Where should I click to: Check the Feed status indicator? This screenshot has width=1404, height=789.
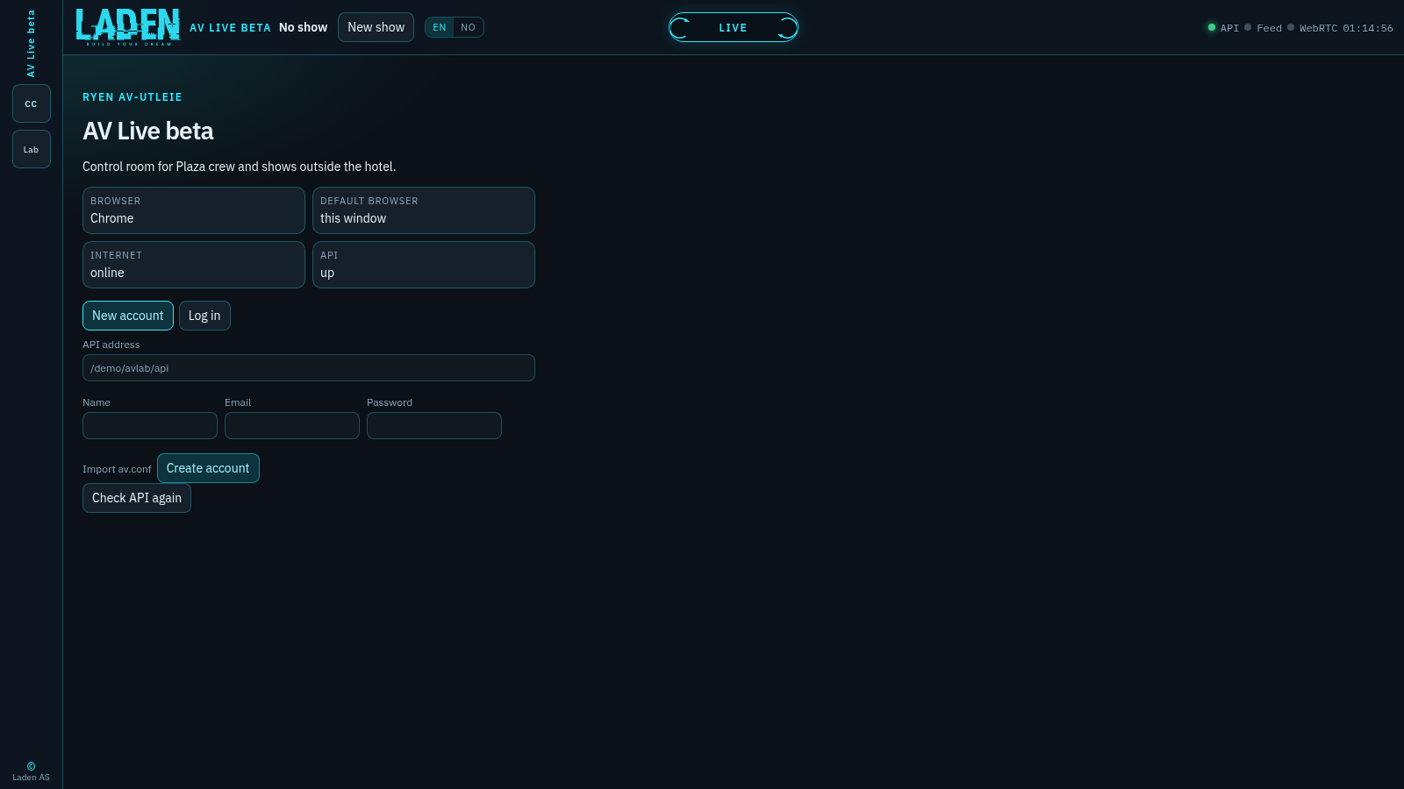pyautogui.click(x=1263, y=28)
